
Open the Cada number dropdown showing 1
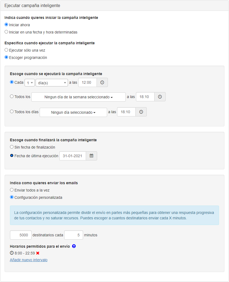[30, 83]
